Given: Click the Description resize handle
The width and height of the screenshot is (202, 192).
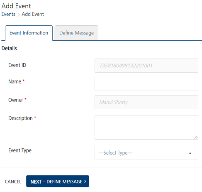Looking at the screenshot, I should pyautogui.click(x=196, y=137).
